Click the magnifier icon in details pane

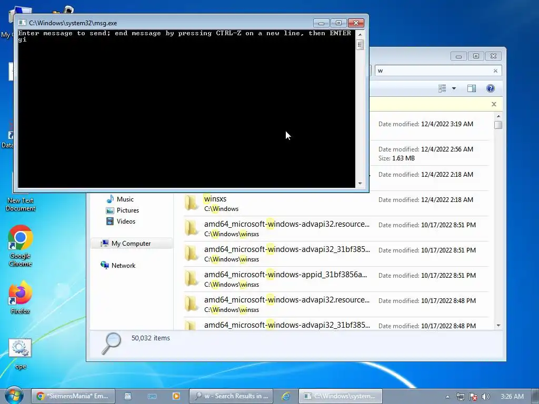[112, 343]
